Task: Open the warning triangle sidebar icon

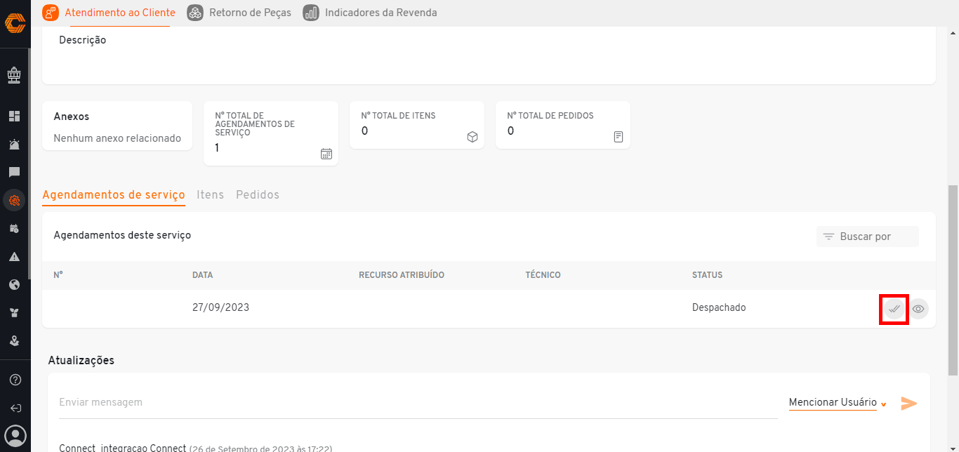Action: coord(14,257)
